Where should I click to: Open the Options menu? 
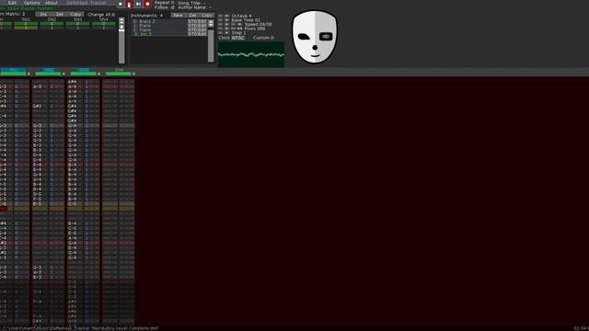[31, 3]
